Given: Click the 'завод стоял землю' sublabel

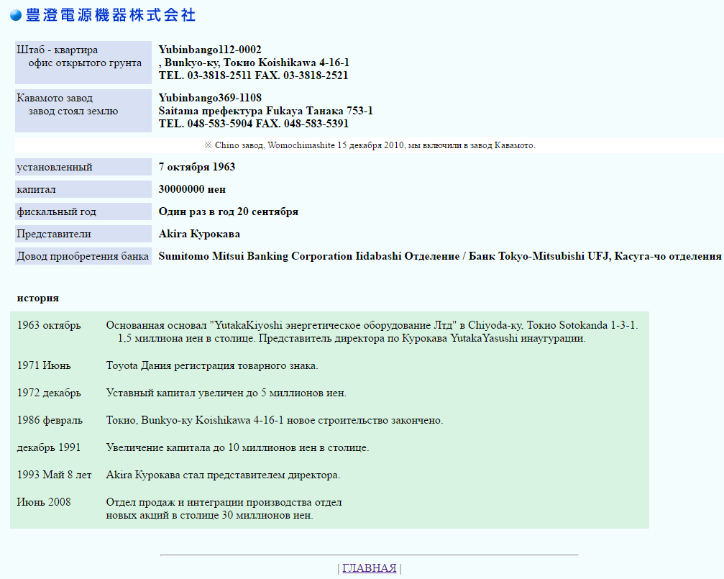Looking at the screenshot, I should point(73,111).
